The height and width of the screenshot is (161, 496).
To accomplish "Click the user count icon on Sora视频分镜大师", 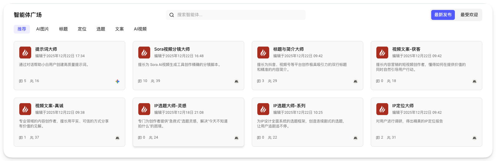I will pyautogui.click(x=153, y=81).
